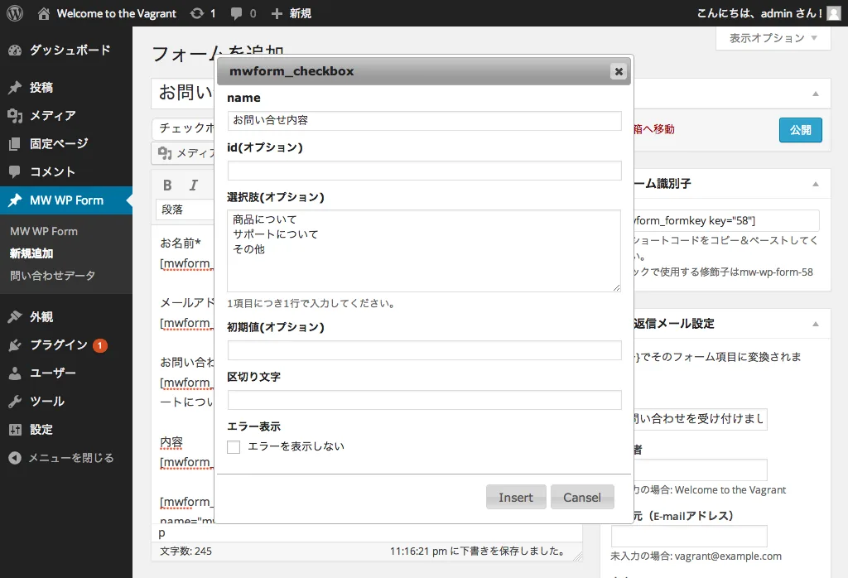
Task: Click the id(オプション) input field
Action: (x=425, y=171)
